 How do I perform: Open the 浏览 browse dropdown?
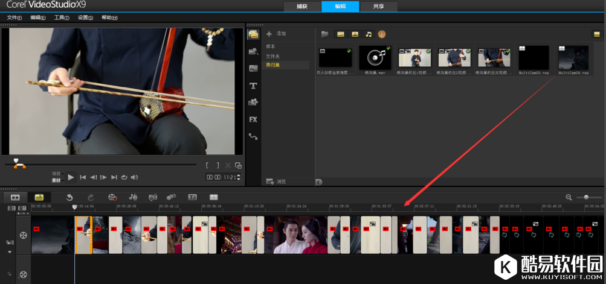point(277,181)
